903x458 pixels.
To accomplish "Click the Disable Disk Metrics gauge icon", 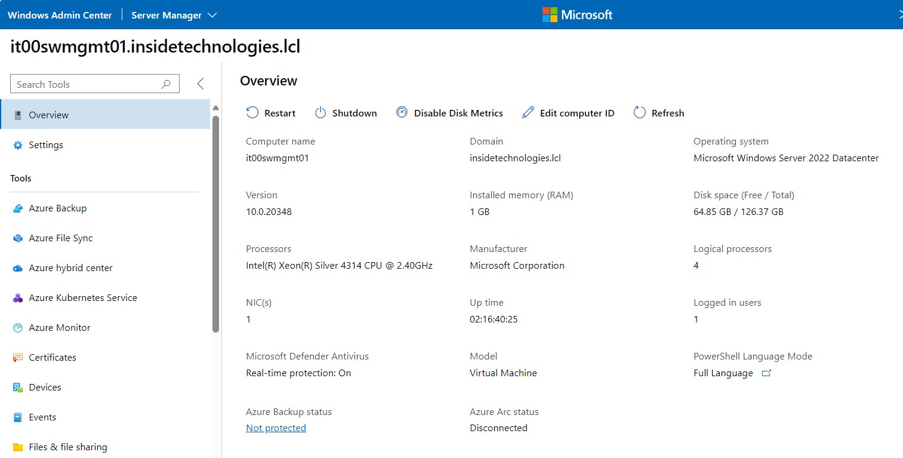I will 402,112.
